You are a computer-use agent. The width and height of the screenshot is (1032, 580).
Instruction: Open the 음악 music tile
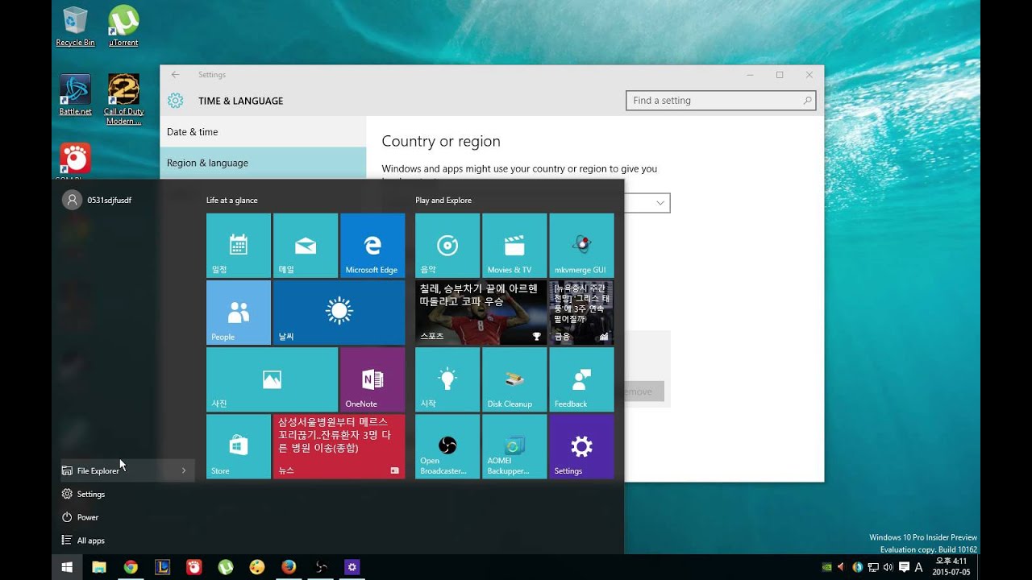pos(447,246)
